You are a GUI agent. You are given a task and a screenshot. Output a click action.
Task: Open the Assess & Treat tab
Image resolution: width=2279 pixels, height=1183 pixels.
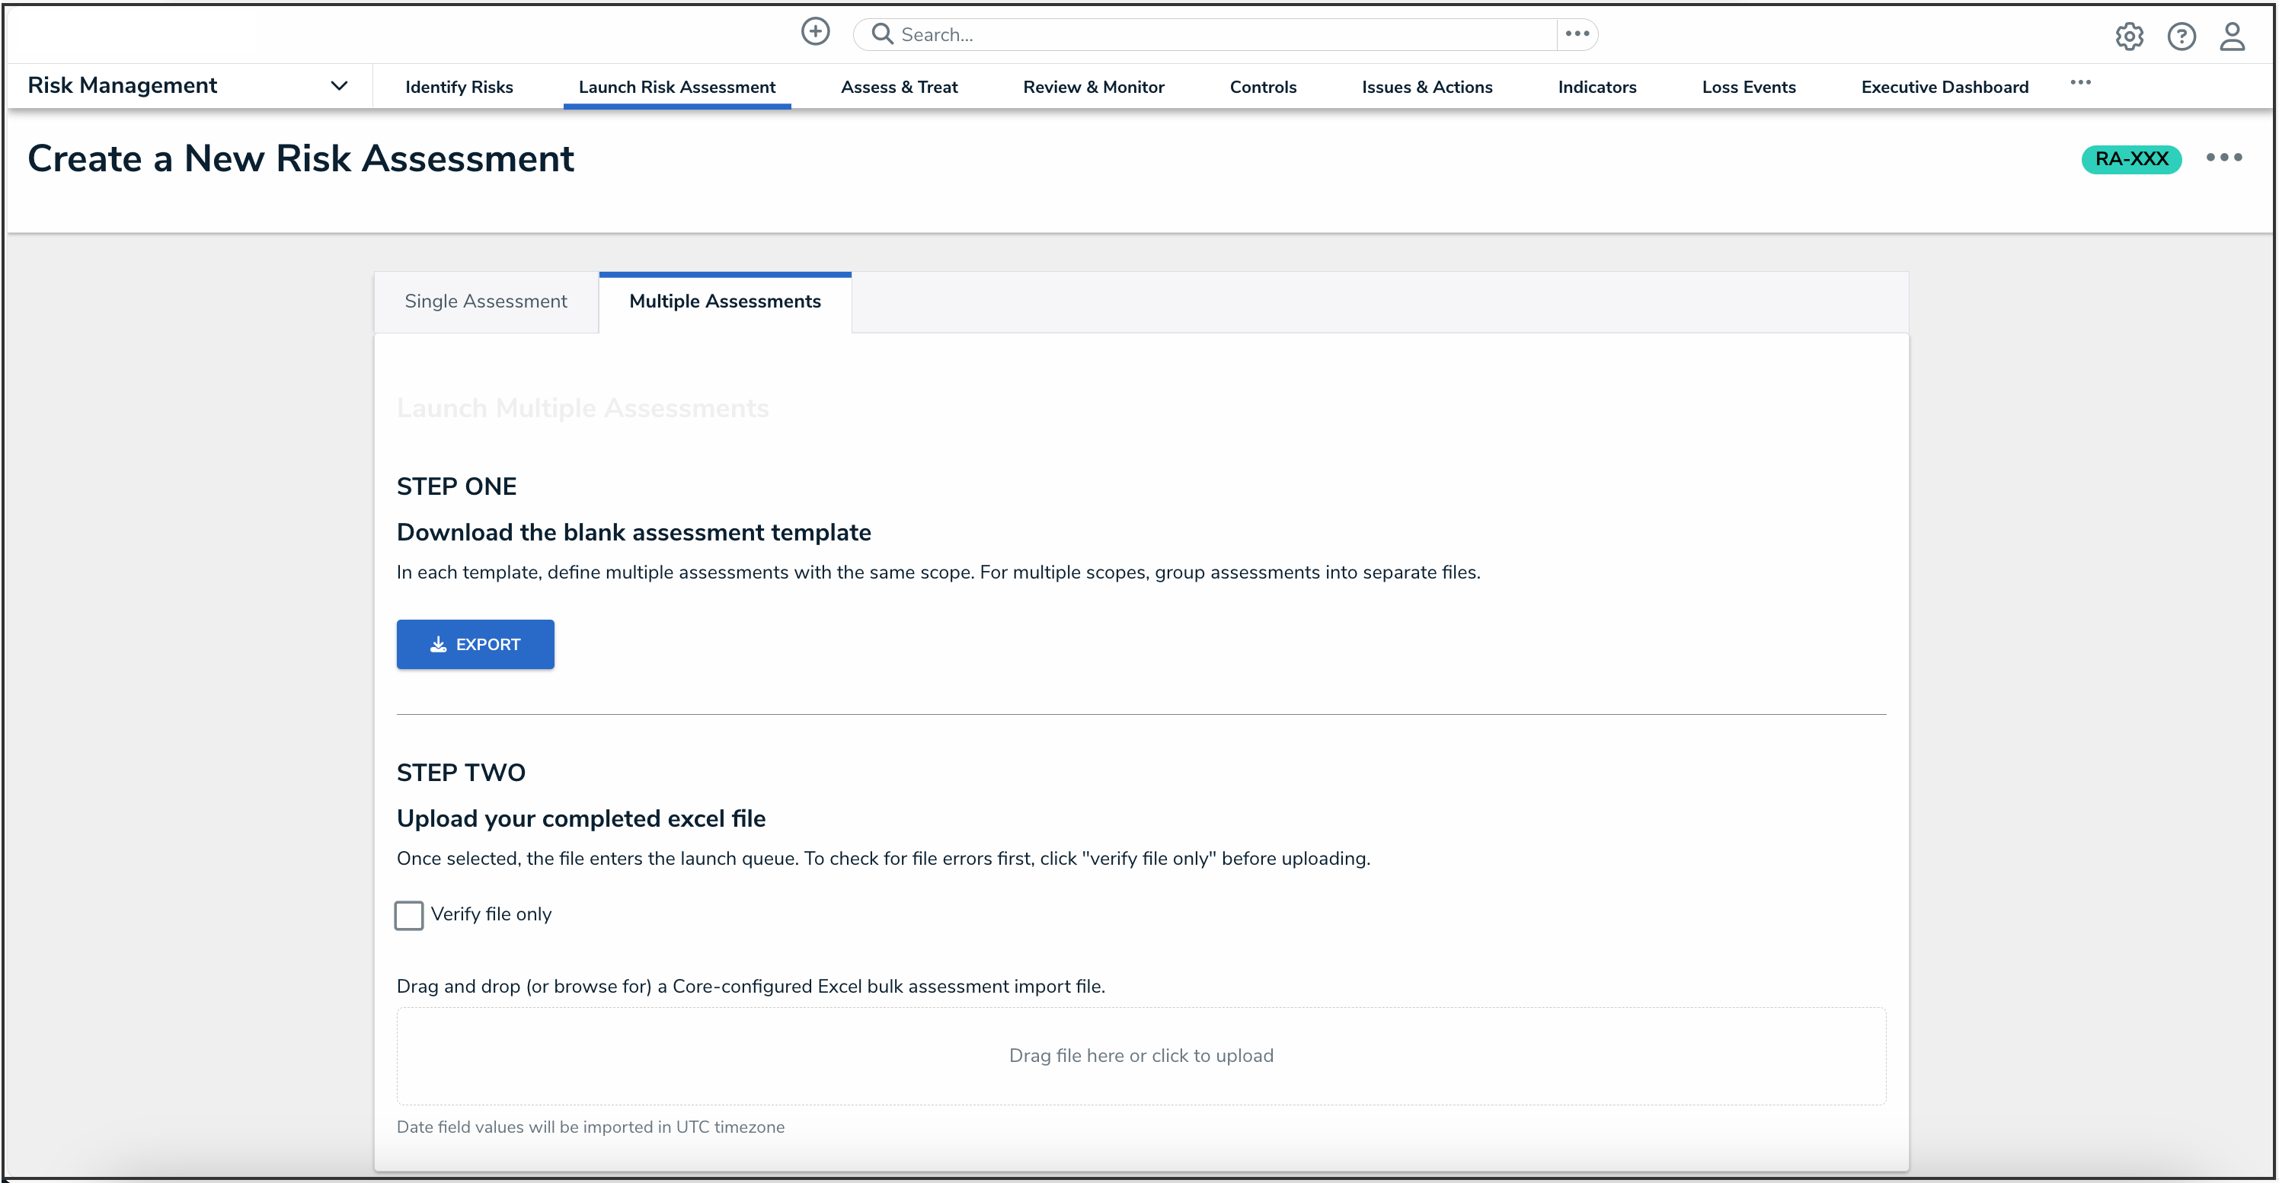coord(899,88)
